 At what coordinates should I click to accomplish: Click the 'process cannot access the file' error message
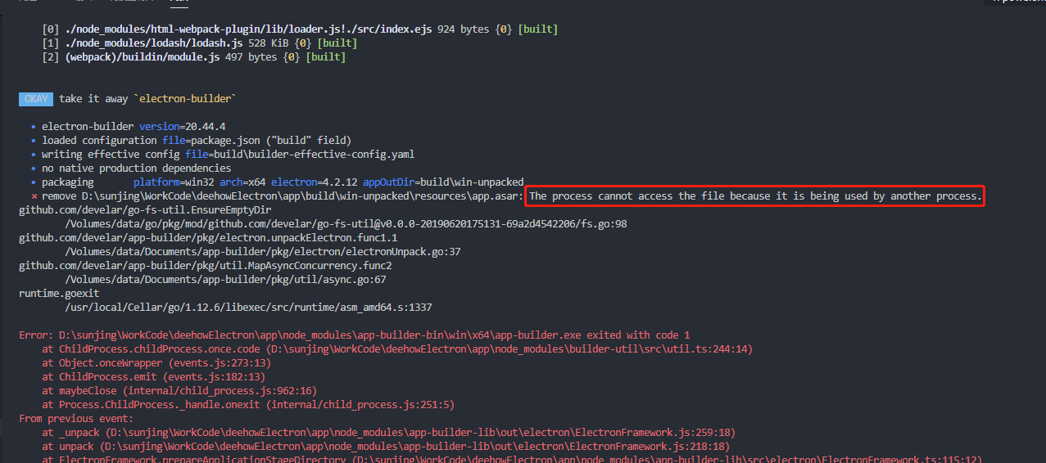click(754, 196)
